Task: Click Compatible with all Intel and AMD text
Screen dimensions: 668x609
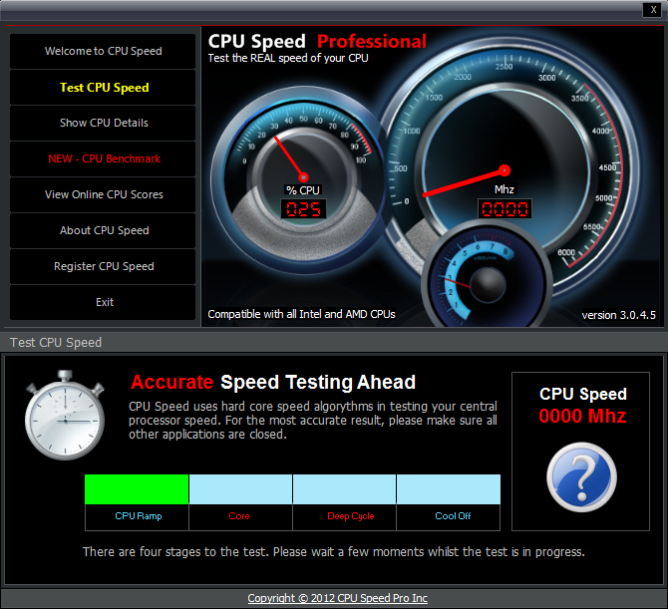Action: point(302,314)
